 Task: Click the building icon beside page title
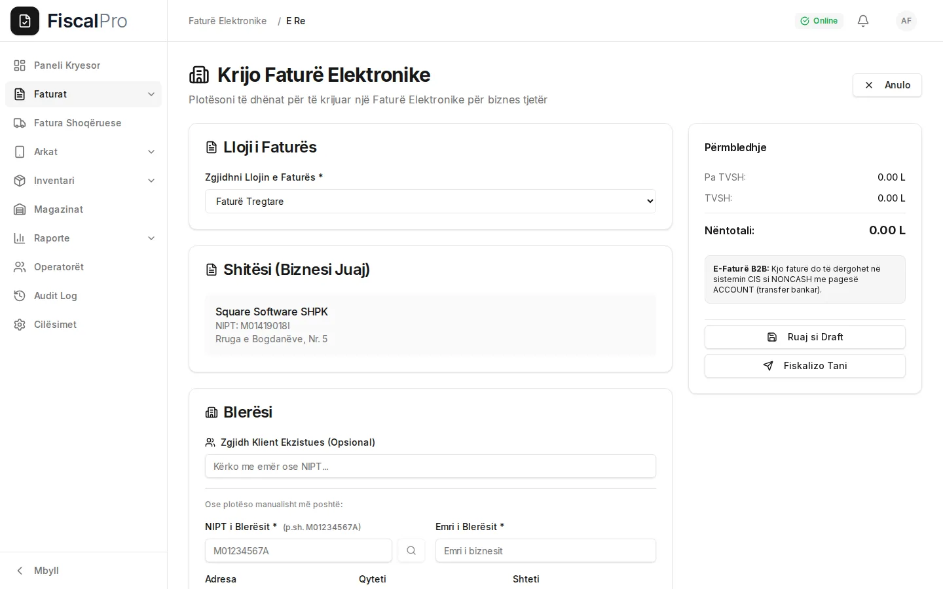(x=199, y=75)
